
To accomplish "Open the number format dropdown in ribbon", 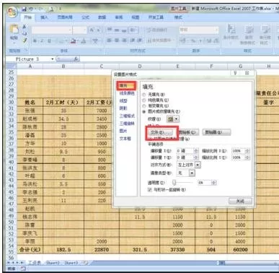I will 216,30.
